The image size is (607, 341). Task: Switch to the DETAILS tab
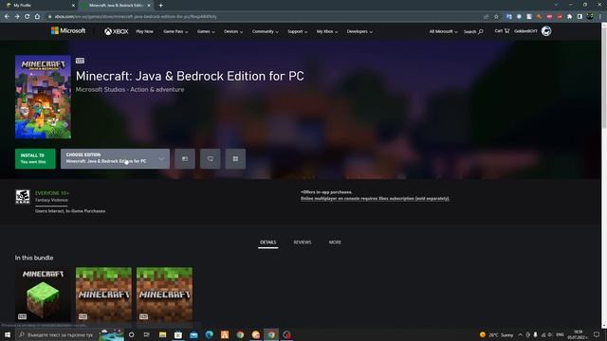point(267,242)
